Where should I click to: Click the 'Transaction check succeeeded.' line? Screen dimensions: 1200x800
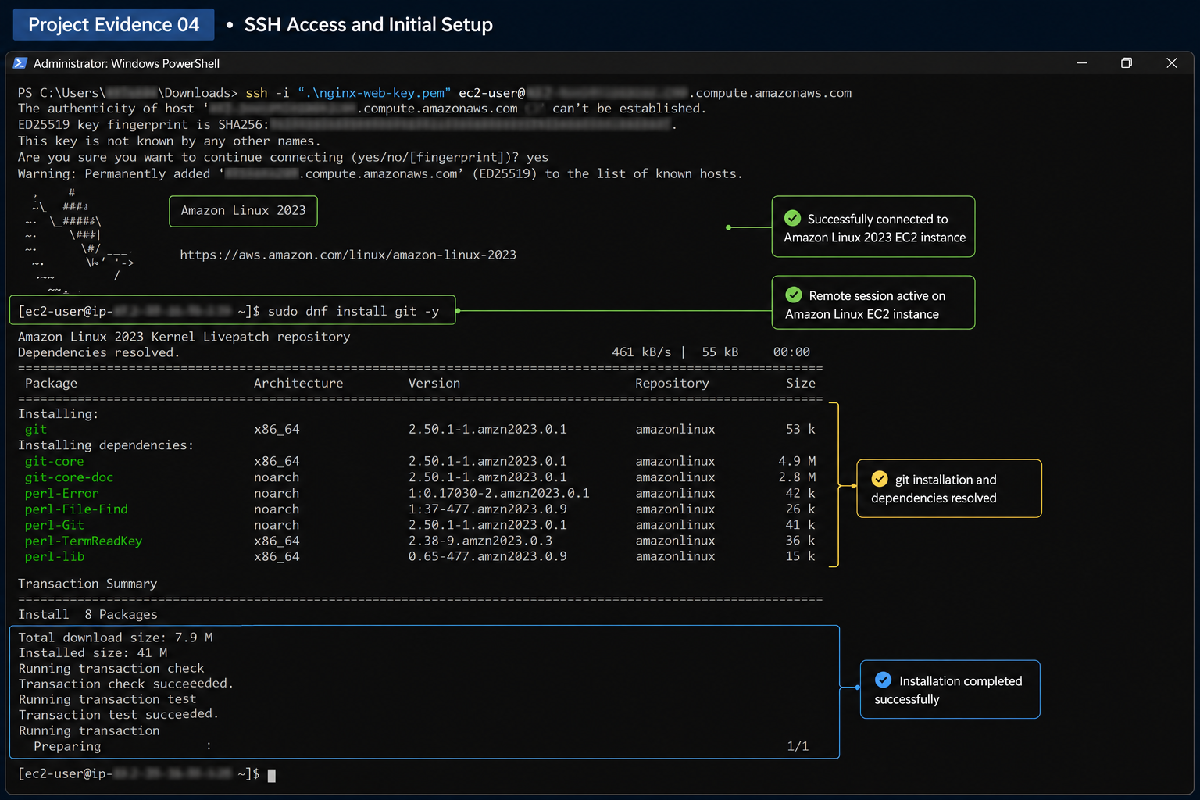[x=126, y=684]
